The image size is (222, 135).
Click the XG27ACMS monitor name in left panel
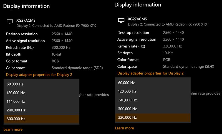(x=26, y=20)
